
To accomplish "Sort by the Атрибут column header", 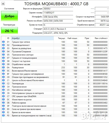I will coord(32,38).
